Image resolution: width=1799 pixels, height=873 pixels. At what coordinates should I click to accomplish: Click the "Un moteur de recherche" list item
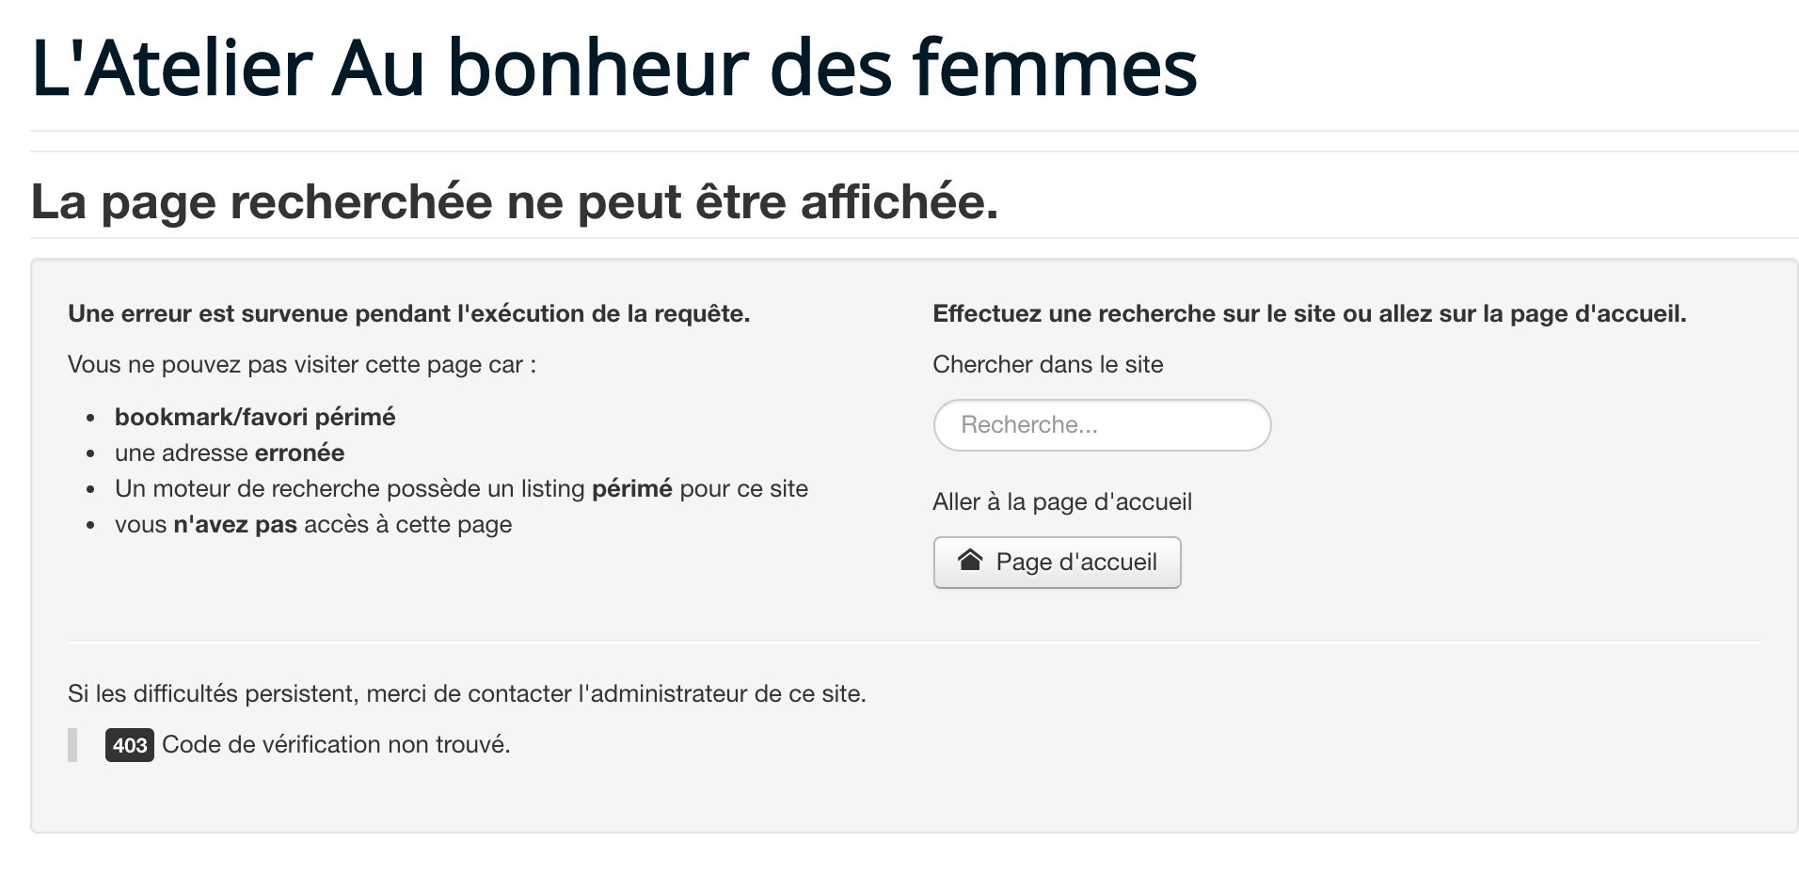tap(461, 488)
